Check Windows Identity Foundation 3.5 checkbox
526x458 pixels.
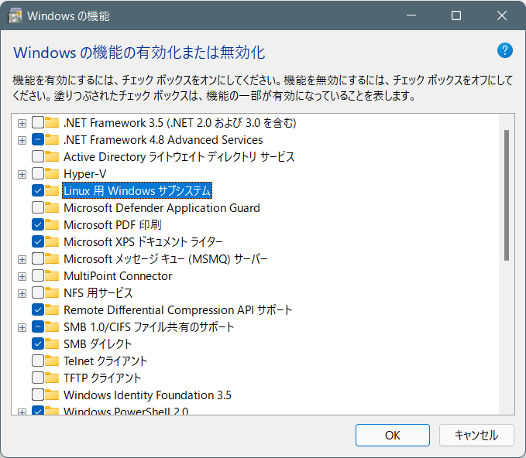tap(38, 395)
